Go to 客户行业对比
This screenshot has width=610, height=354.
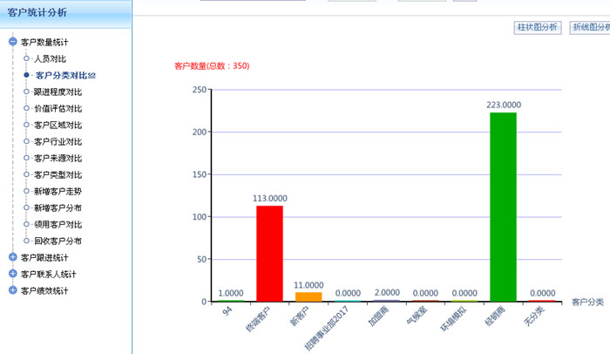pos(58,141)
